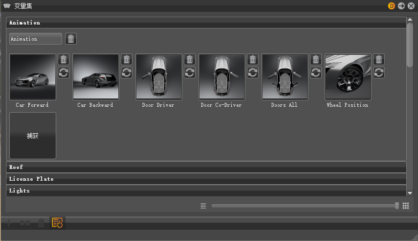
Task: Delete the Doors All variant
Action: (316, 59)
